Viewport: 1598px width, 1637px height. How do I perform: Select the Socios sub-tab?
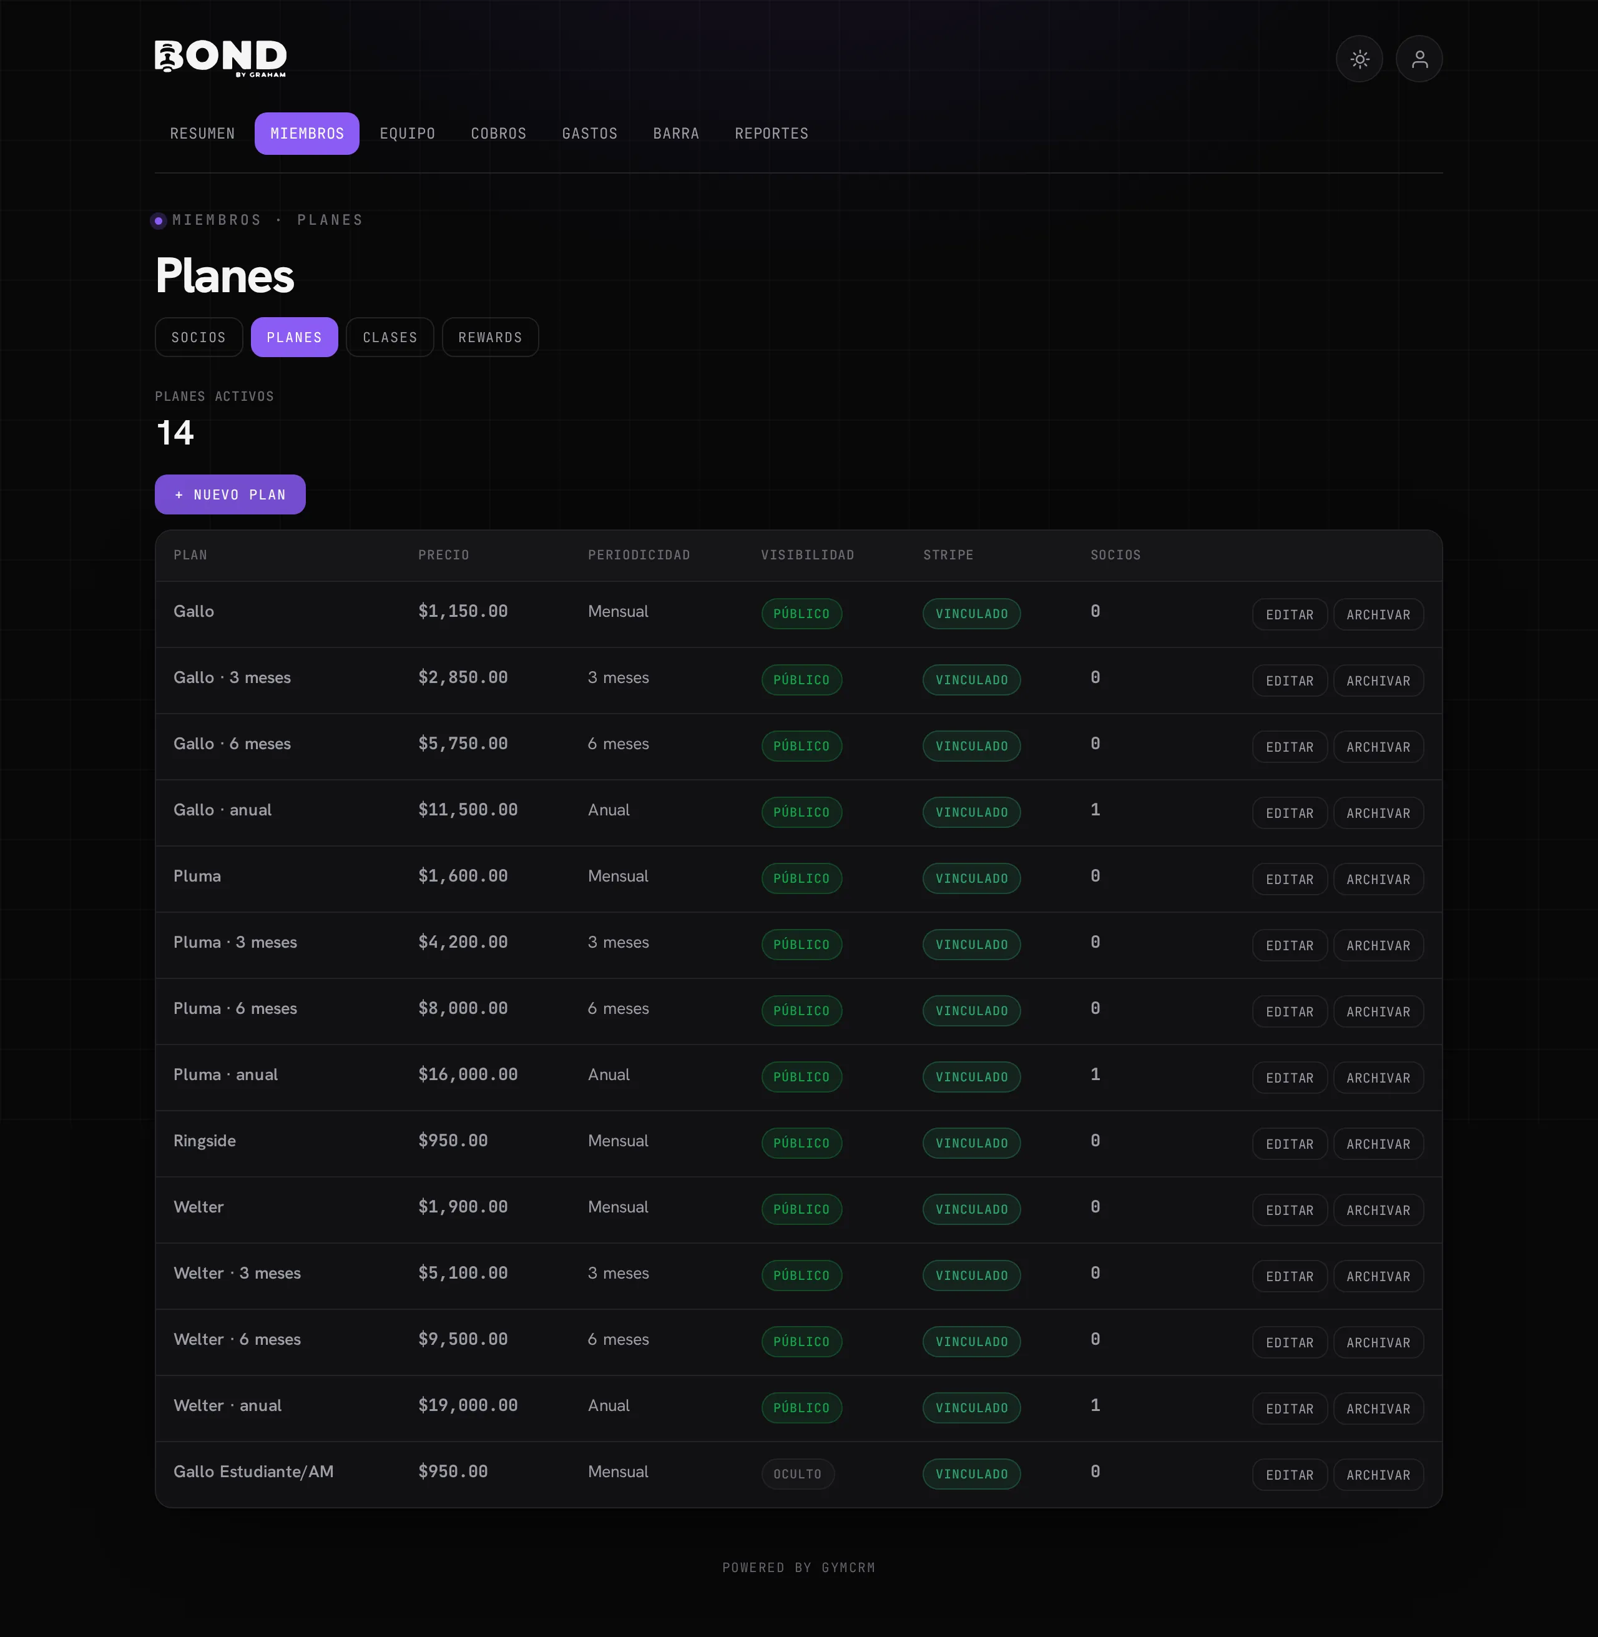[x=199, y=338]
